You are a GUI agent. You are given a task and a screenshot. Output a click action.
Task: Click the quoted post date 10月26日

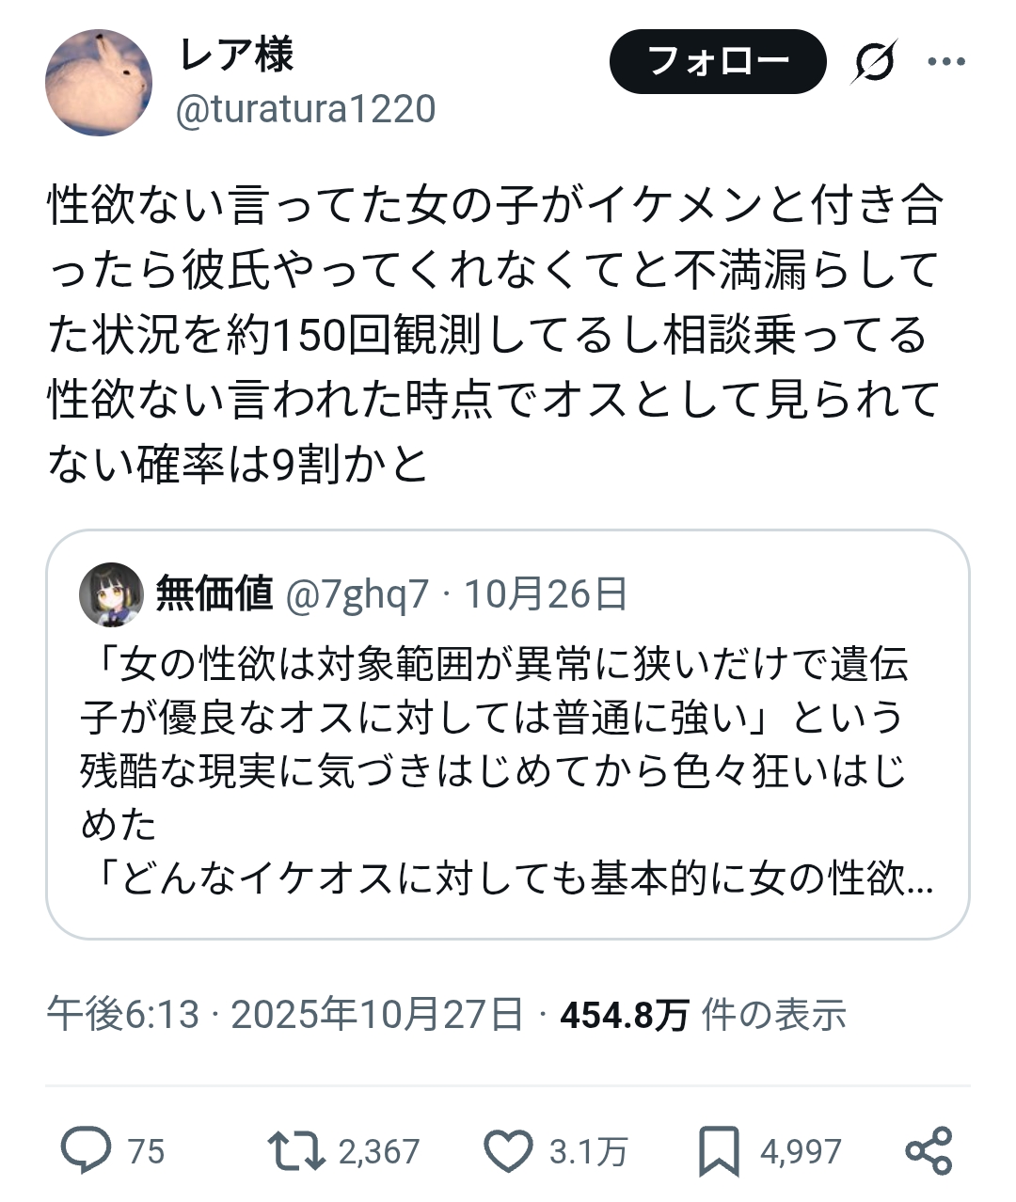(x=546, y=594)
